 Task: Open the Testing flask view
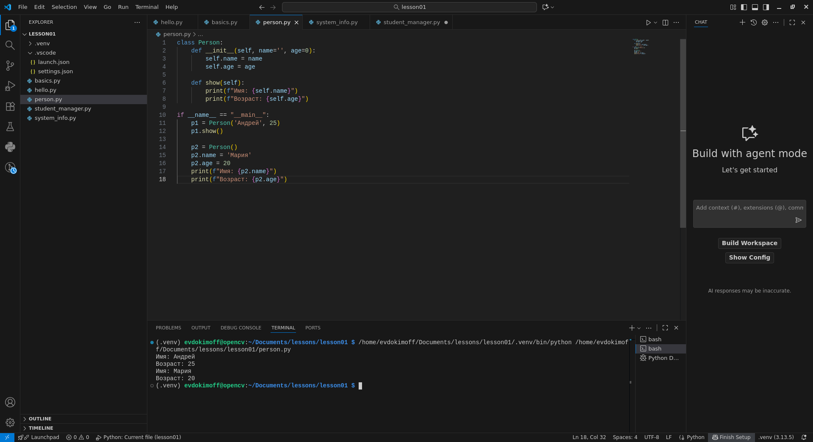[x=10, y=127]
